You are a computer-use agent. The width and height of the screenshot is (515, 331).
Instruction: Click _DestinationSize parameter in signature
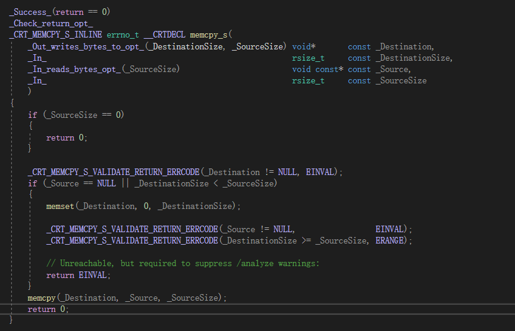pos(414,58)
